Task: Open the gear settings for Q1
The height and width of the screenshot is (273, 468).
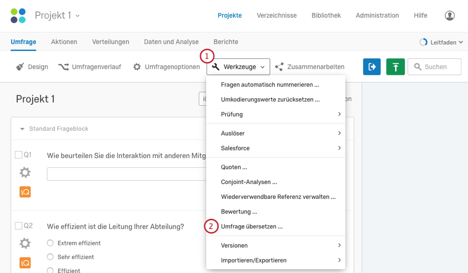Action: coord(25,172)
